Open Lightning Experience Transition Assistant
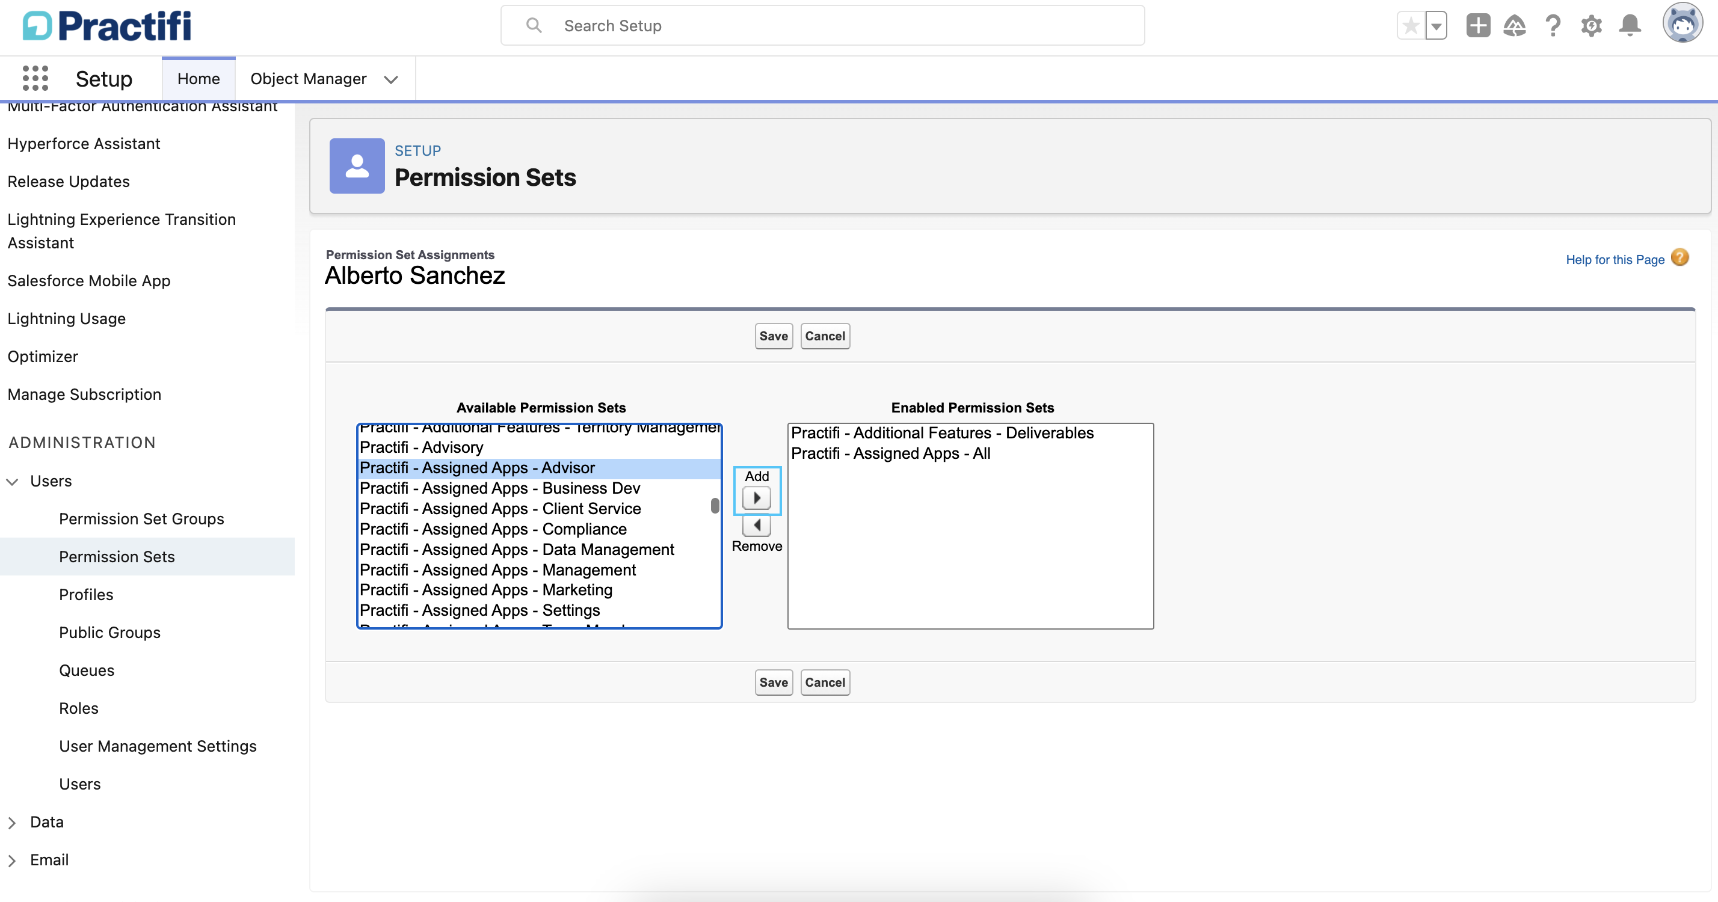Viewport: 1718px width, 902px height. [x=122, y=231]
